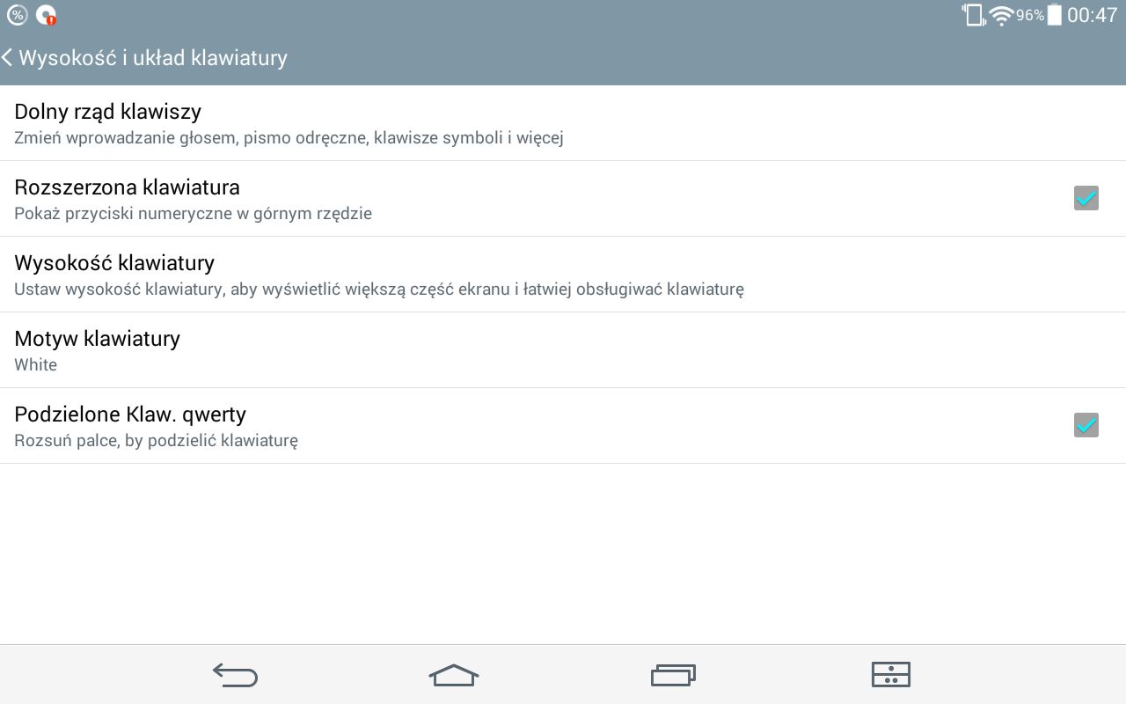Tap the Android back navigation button
The height and width of the screenshot is (704, 1126).
point(235,675)
